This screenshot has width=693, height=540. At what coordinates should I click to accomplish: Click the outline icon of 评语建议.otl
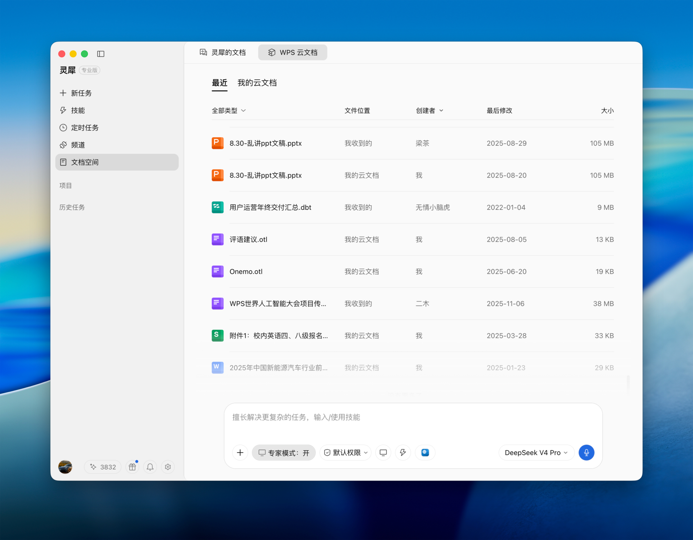(218, 239)
